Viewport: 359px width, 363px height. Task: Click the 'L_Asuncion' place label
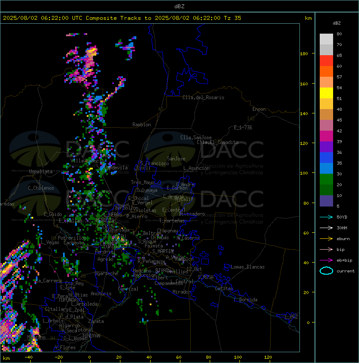click(196, 168)
